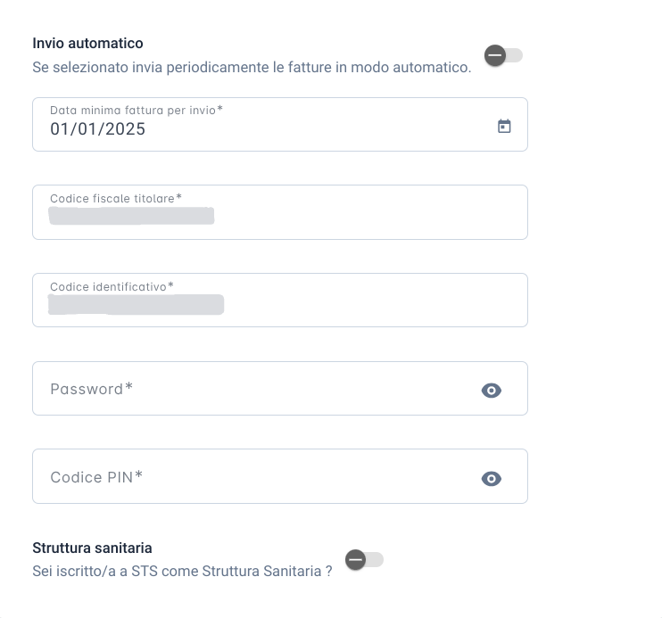Image resolution: width=662 pixels, height=618 pixels.
Task: Click the 01/01/2025 date value
Action: [97, 129]
